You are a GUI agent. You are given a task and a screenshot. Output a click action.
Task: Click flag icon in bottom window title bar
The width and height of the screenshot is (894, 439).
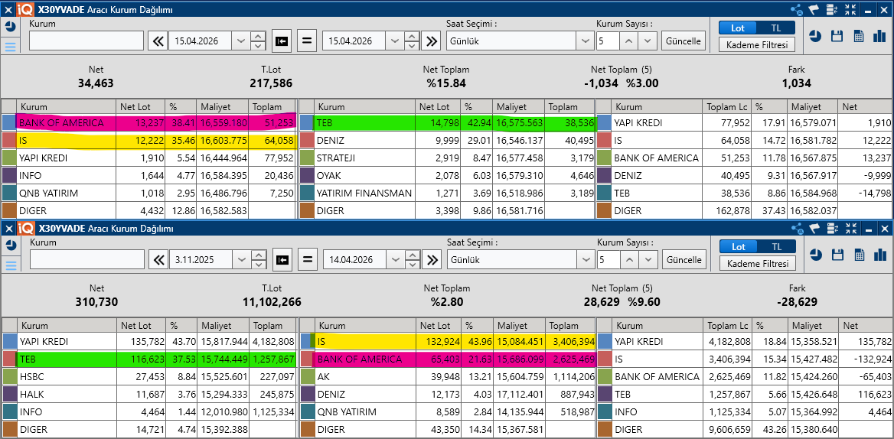(814, 229)
